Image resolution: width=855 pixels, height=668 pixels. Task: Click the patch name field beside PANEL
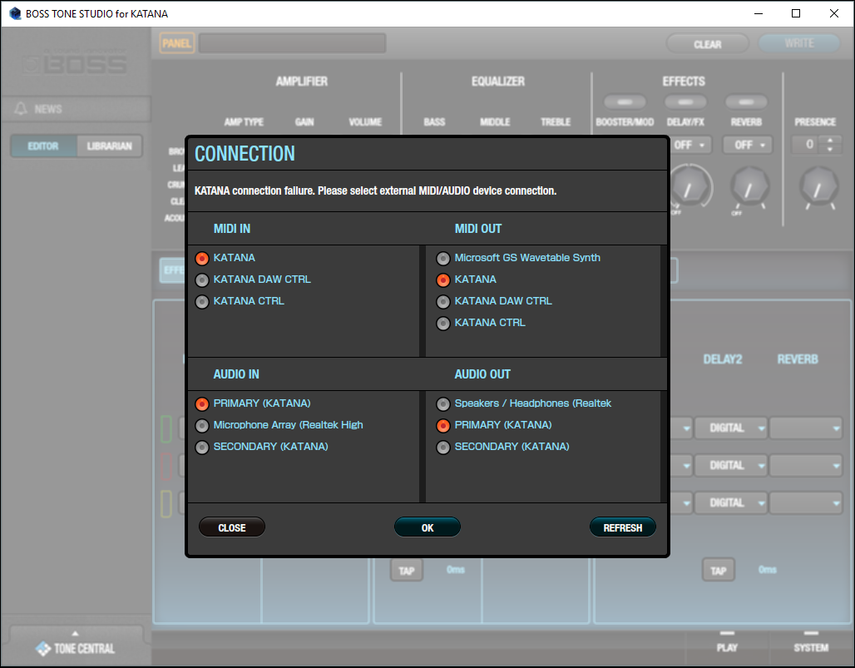292,43
